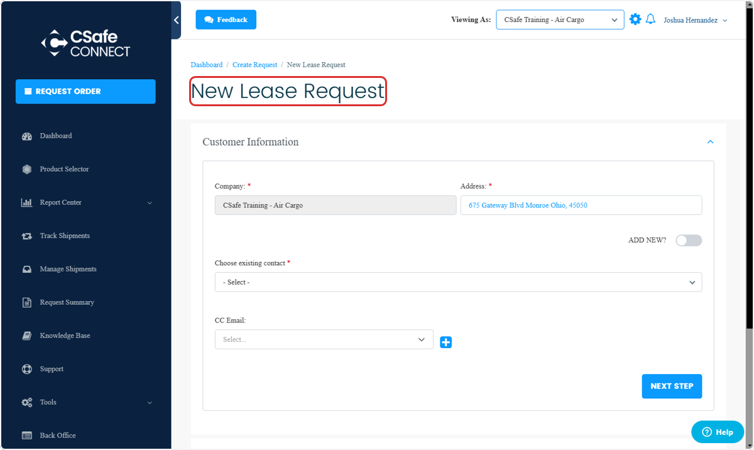
Task: Open Product Selector in the sidebar
Action: (64, 169)
